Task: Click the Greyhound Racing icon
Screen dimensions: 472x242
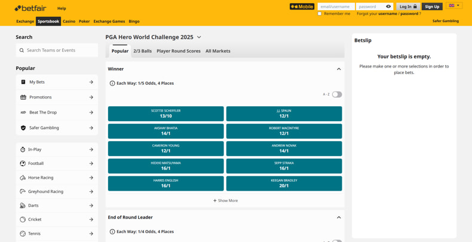Action: [x=23, y=191]
